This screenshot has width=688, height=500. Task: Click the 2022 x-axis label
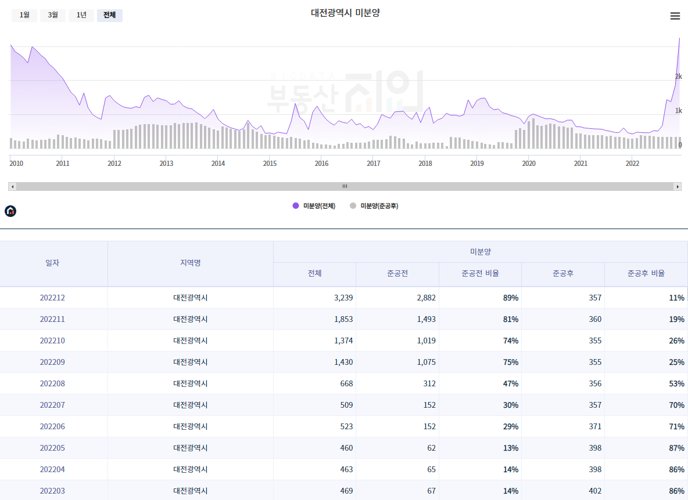(x=632, y=164)
